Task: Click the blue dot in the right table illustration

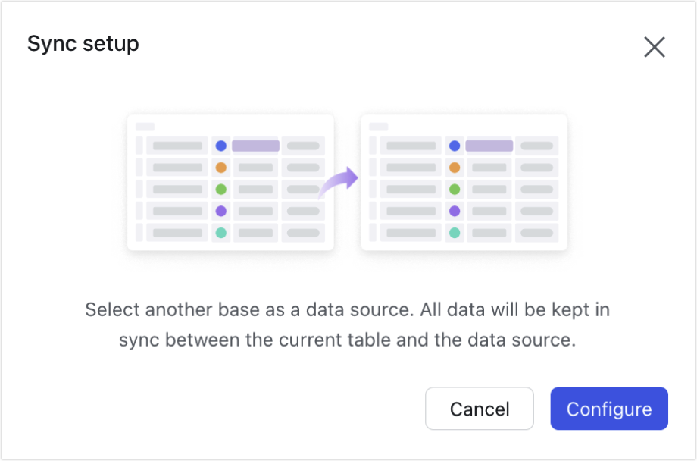Action: click(455, 145)
